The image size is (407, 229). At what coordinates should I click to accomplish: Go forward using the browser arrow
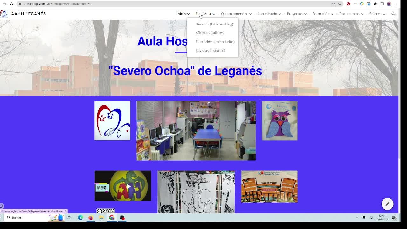(5, 4)
